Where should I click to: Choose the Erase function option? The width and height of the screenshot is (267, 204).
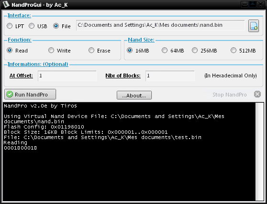(91, 50)
